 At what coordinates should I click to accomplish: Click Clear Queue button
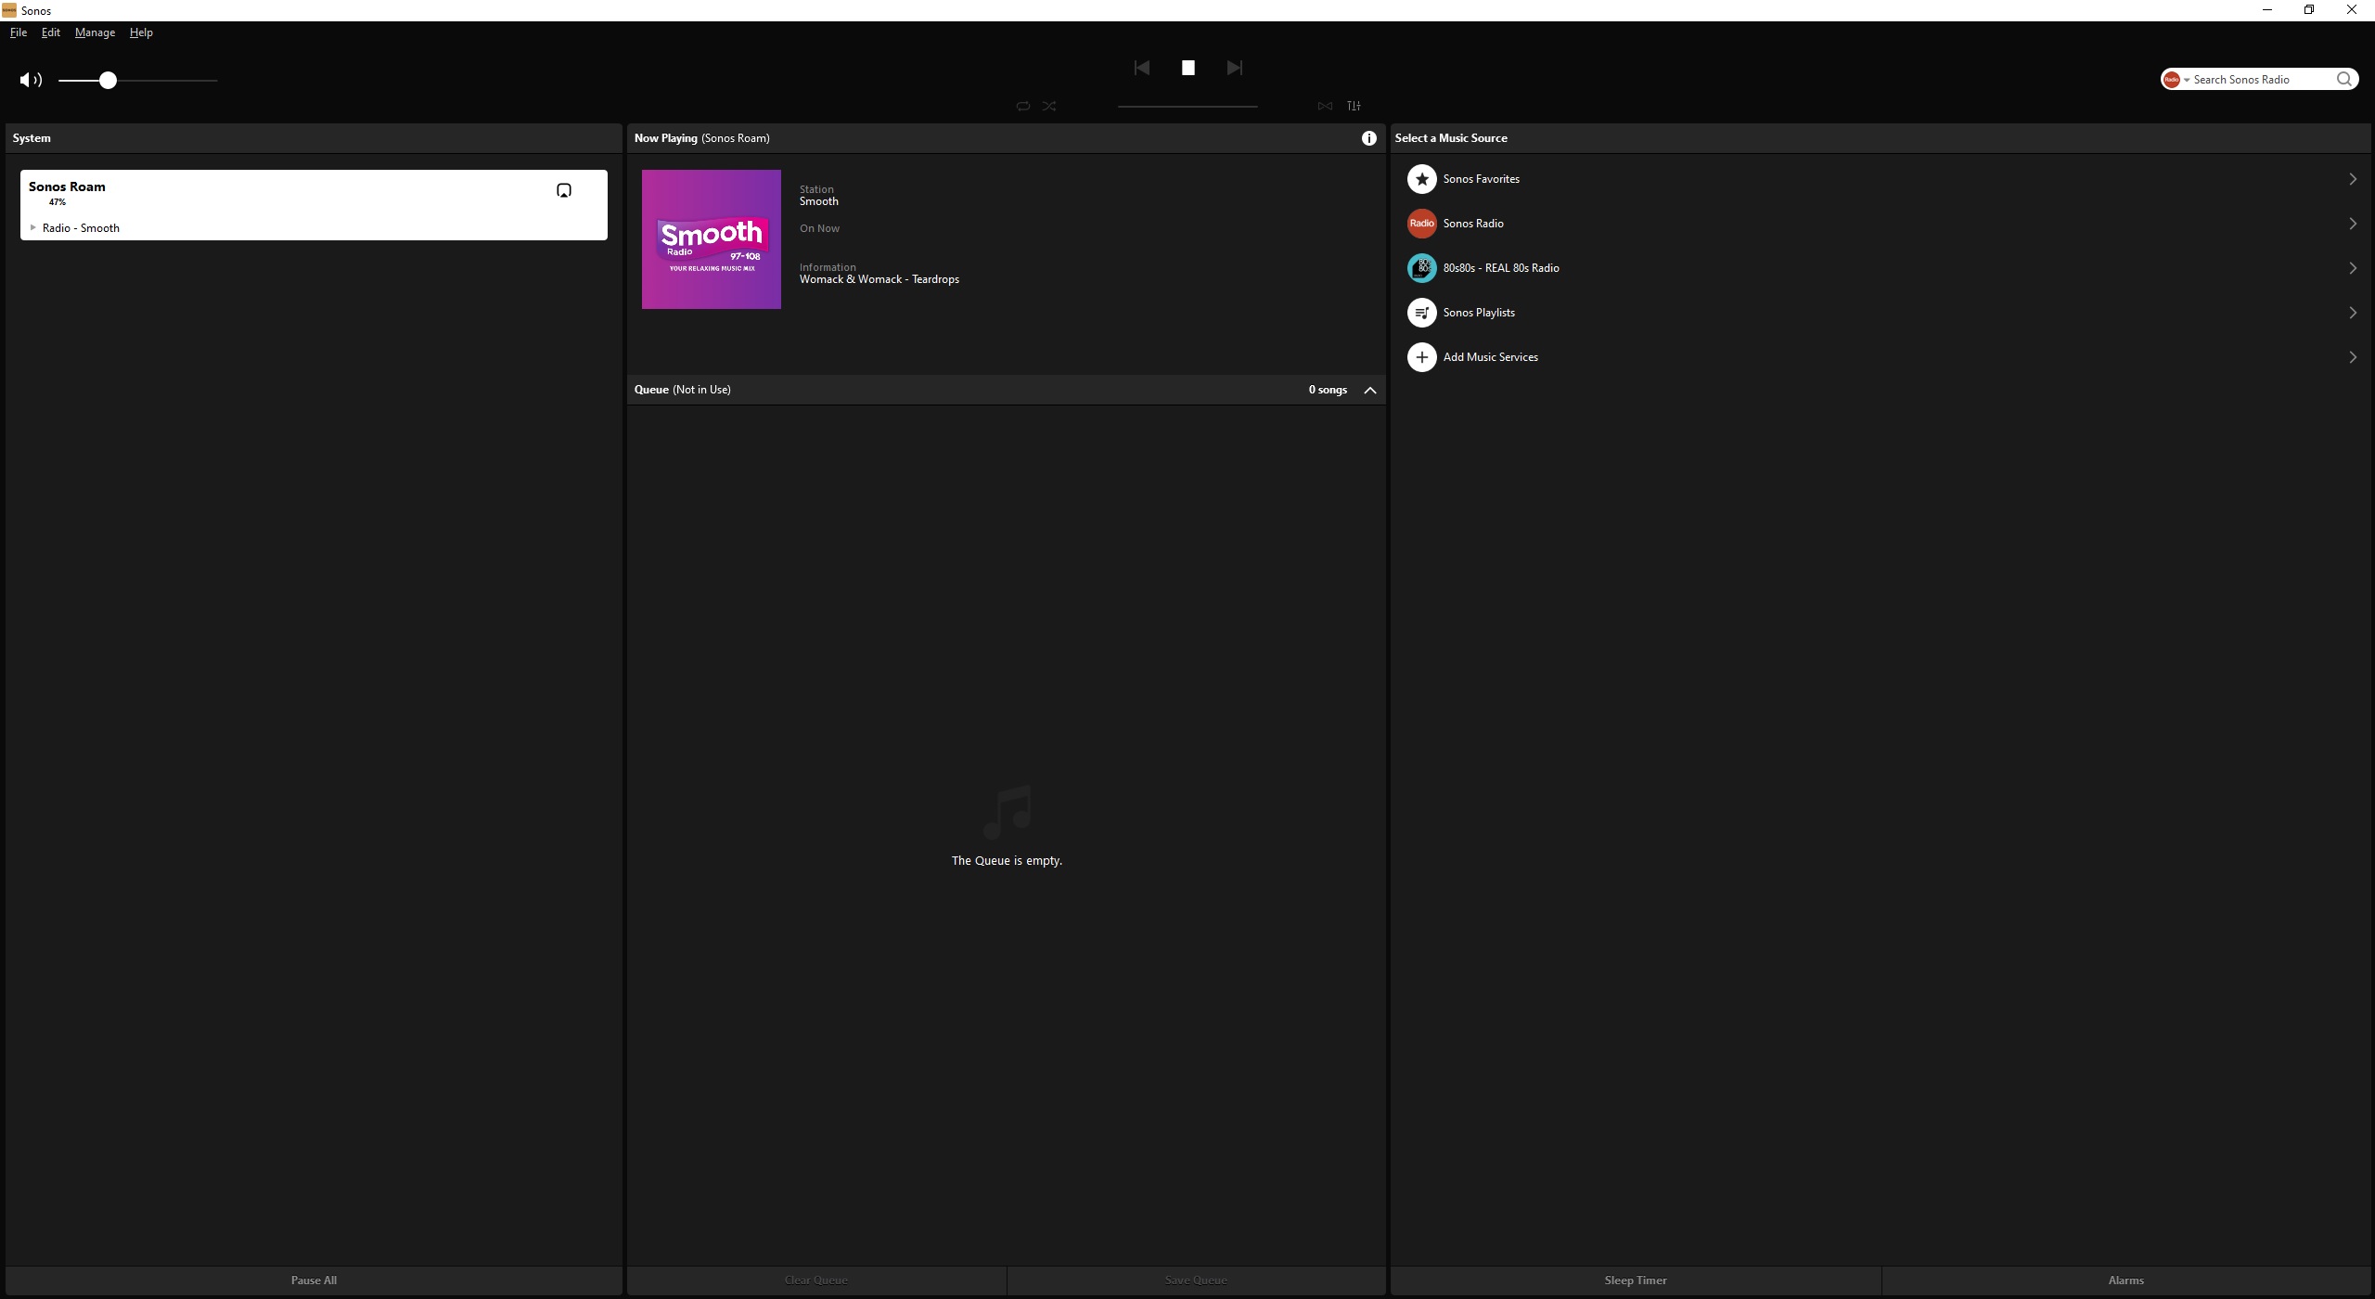point(816,1280)
